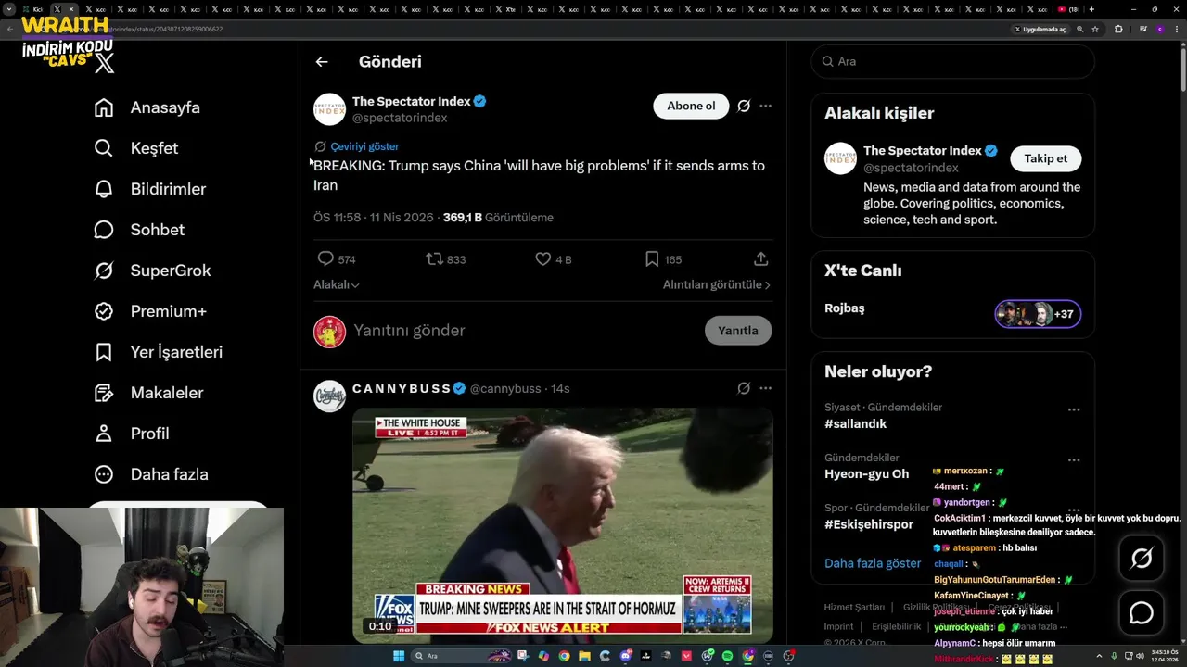Like the post showing 4 B likes

554,259
